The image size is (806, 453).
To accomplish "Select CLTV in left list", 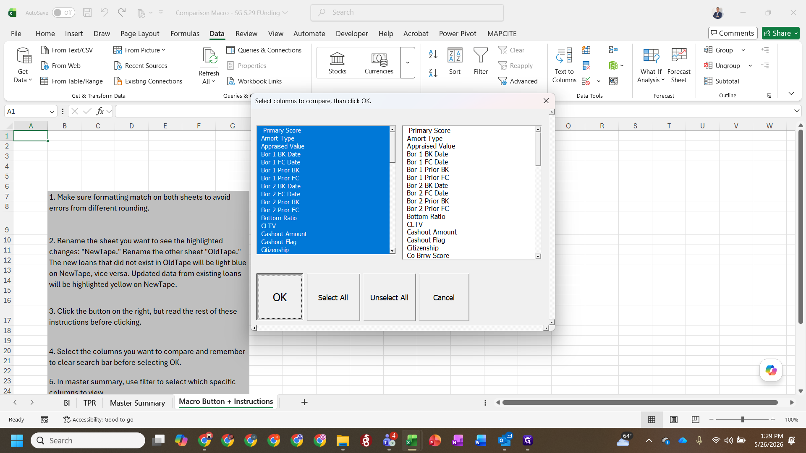I will click(x=324, y=226).
